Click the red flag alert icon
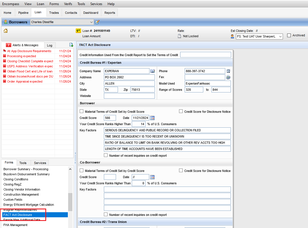 [x=5, y=51]
